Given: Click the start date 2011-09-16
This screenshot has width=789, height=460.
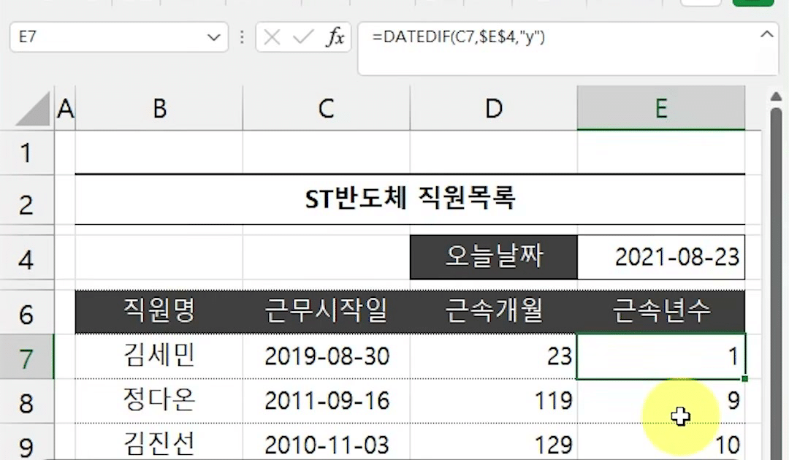Looking at the screenshot, I should [x=326, y=401].
